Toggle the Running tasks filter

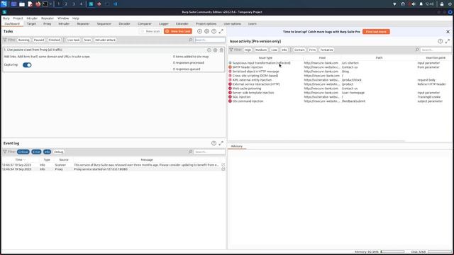pos(23,40)
